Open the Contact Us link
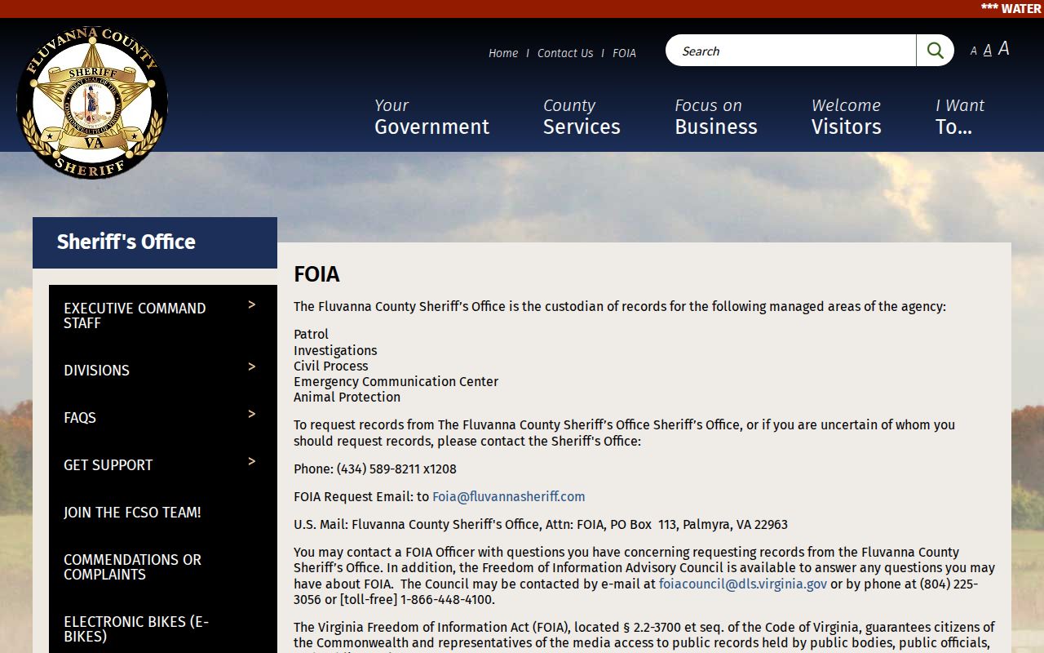 (x=565, y=53)
